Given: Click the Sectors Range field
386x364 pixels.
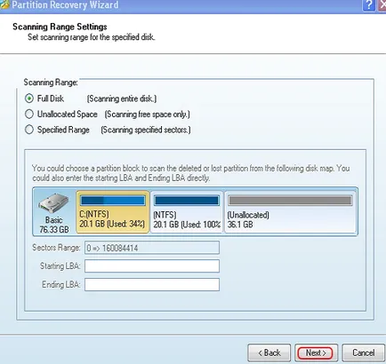Looking at the screenshot, I should tap(152, 248).
